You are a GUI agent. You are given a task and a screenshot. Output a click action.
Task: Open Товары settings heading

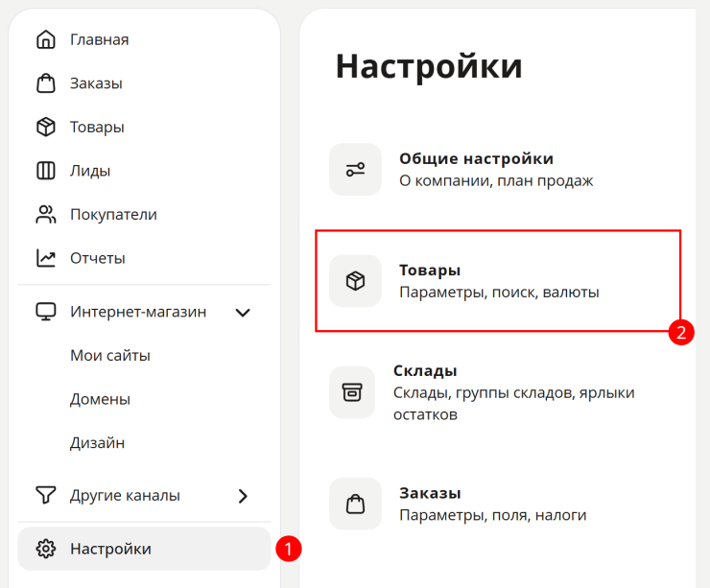coord(430,270)
